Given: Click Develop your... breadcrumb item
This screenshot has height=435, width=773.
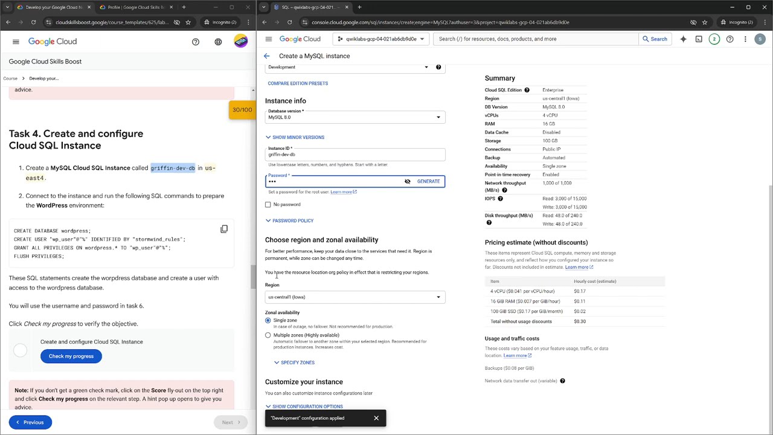Looking at the screenshot, I should [43, 79].
